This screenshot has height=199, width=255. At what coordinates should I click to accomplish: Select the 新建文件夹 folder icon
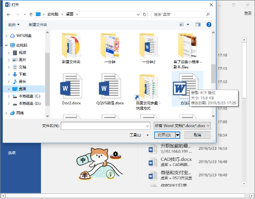tap(71, 46)
